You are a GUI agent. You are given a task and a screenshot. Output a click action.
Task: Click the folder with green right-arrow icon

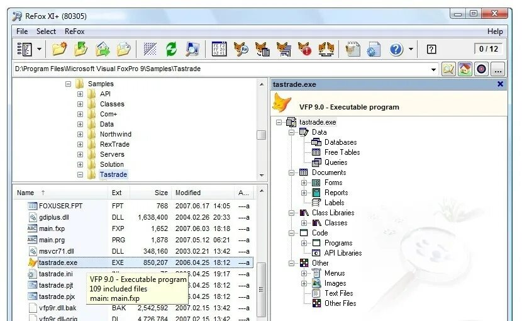[x=103, y=49]
